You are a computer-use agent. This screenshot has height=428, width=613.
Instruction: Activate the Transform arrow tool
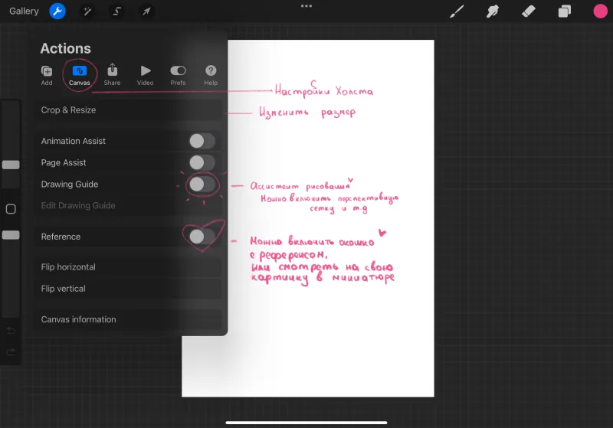pos(146,11)
